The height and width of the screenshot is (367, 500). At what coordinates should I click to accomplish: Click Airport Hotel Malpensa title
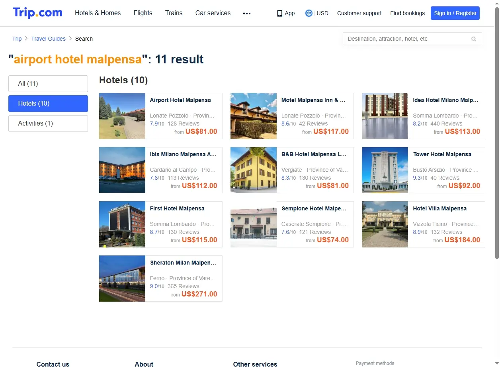pos(180,100)
